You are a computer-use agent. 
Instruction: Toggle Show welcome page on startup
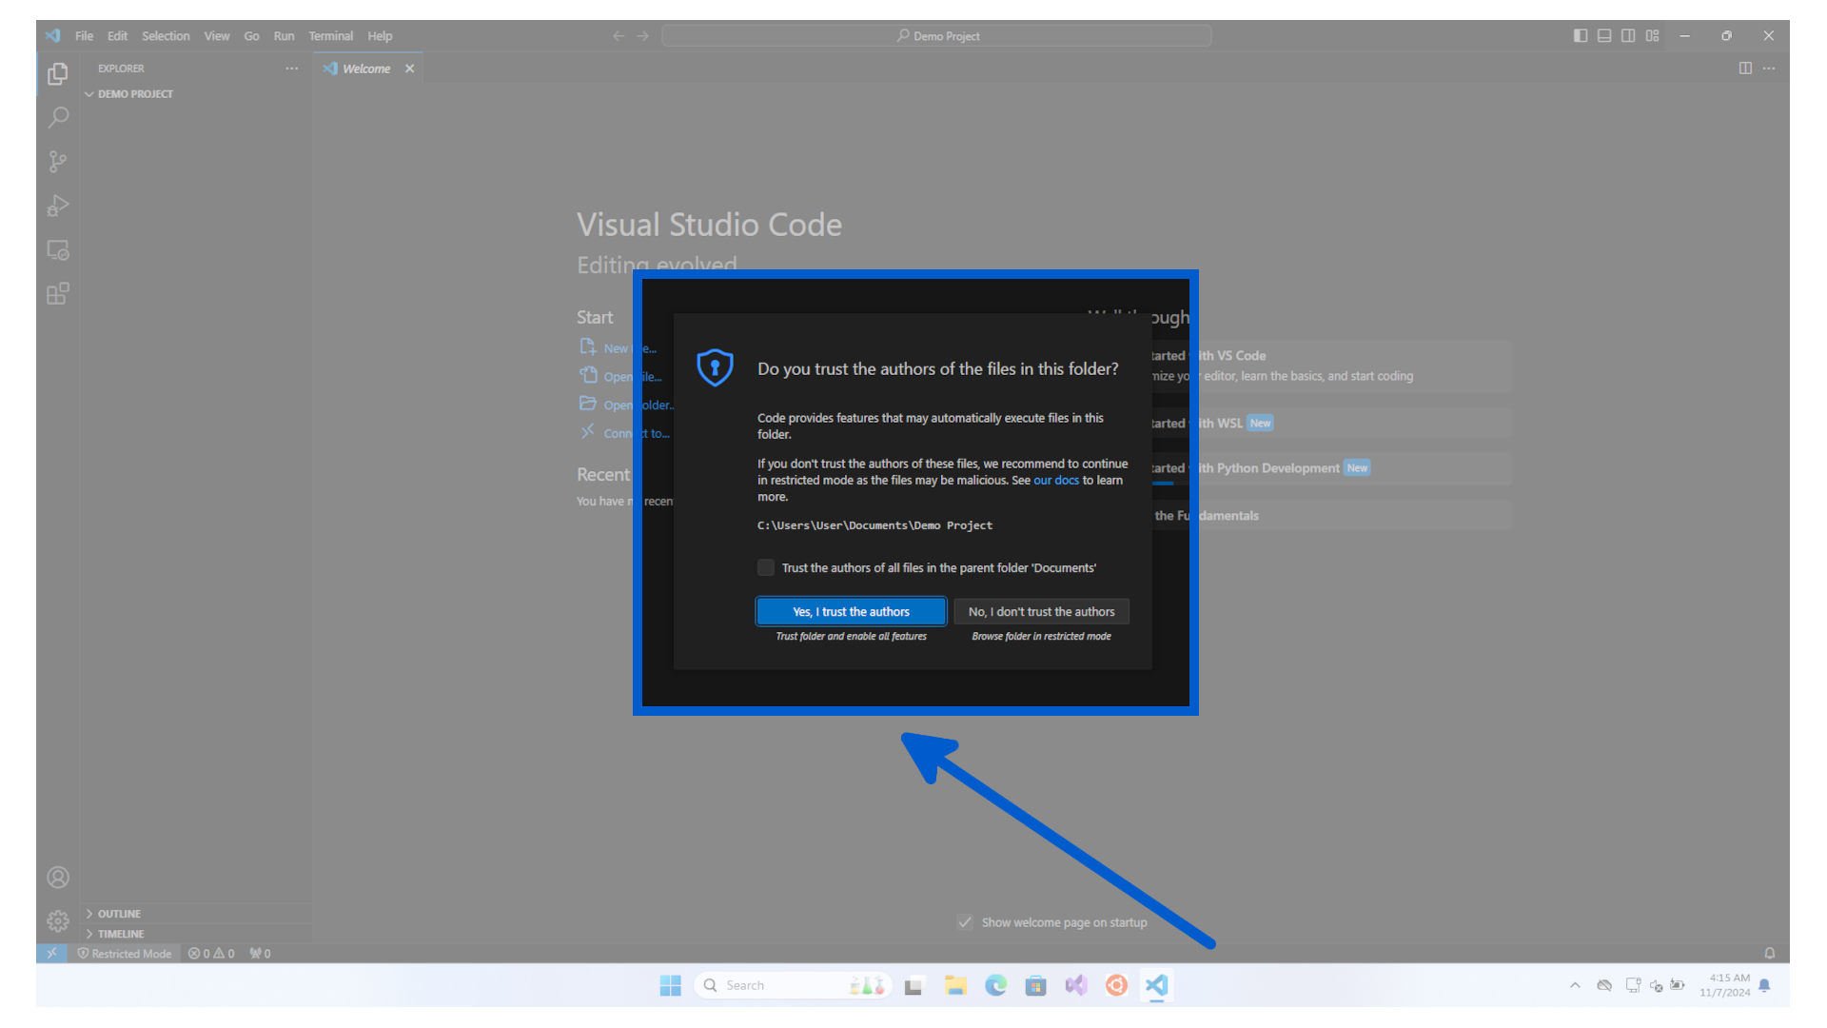(965, 921)
